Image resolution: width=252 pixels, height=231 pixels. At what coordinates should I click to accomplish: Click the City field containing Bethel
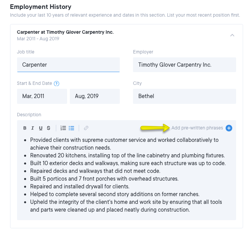click(184, 96)
